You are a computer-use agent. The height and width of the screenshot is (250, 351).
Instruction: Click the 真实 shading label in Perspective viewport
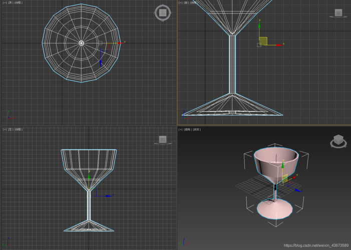(197, 129)
